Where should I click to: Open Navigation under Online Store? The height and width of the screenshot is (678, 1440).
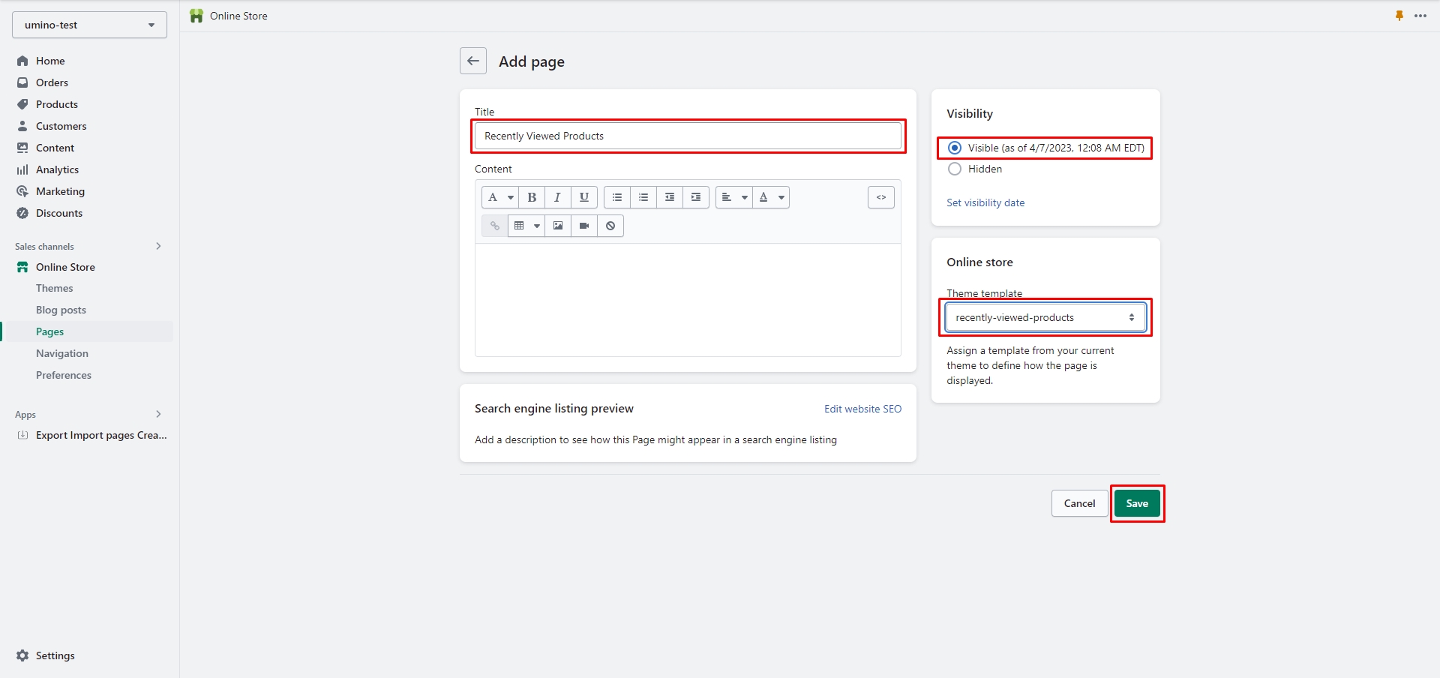pyautogui.click(x=62, y=353)
